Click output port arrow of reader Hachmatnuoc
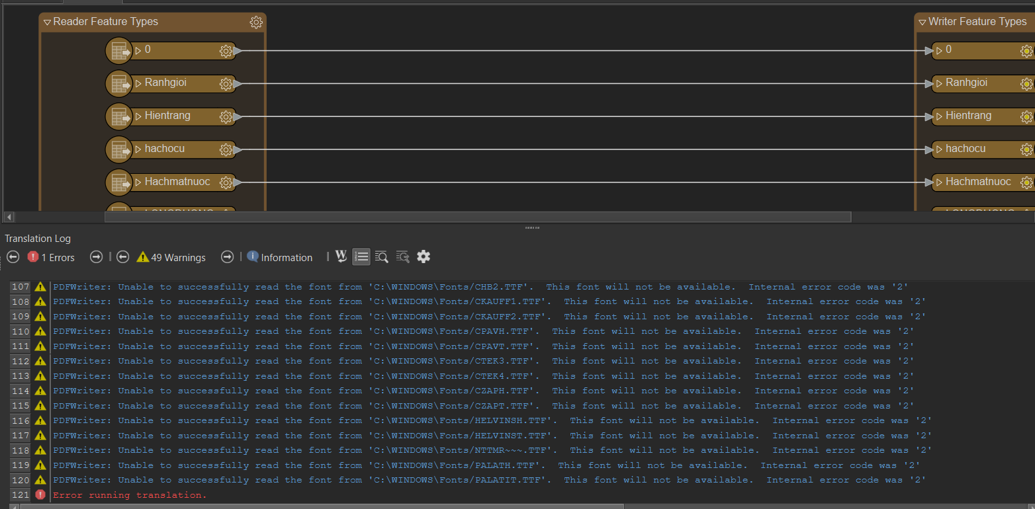 coord(238,183)
